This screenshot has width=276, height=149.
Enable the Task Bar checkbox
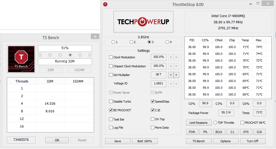click(111, 119)
